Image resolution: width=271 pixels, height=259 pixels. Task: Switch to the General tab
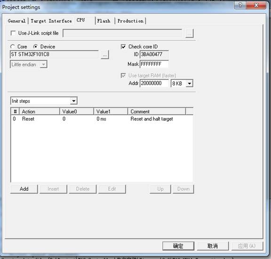pos(16,21)
